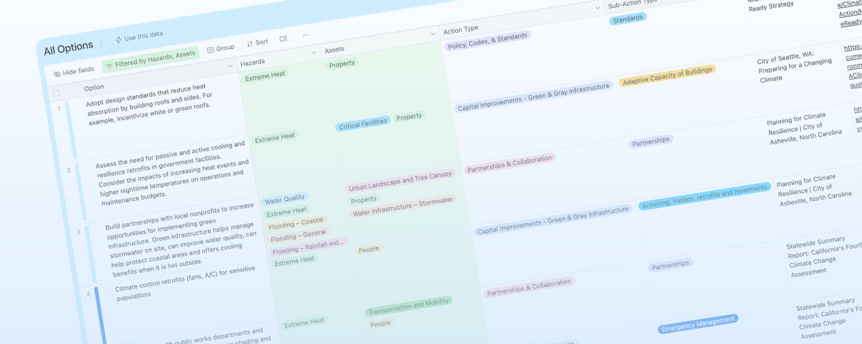Expand the Assets column dropdown chevron
The height and width of the screenshot is (344, 862).
click(433, 34)
